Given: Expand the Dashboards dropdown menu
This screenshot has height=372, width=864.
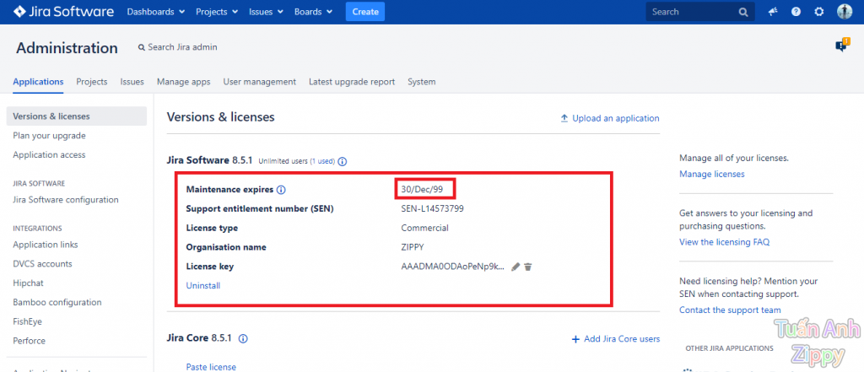Looking at the screenshot, I should pos(155,12).
